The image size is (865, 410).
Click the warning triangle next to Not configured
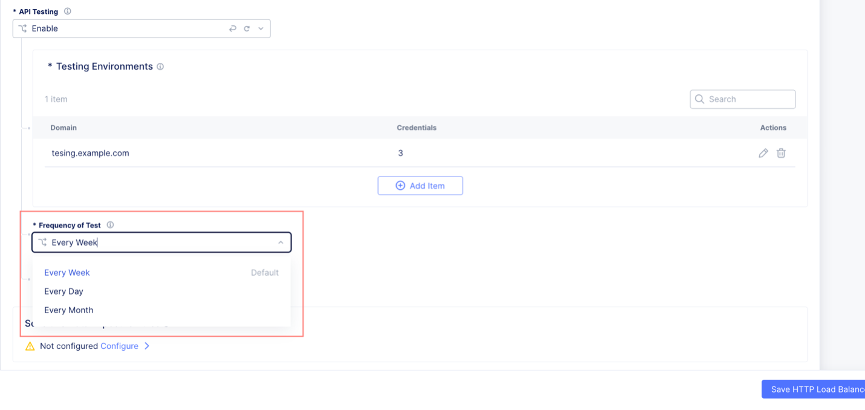click(28, 346)
